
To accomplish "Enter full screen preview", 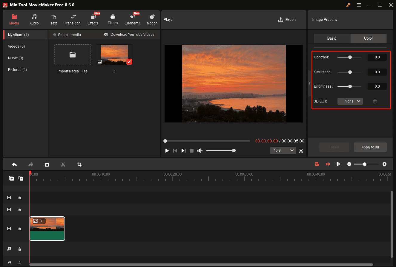I will tap(301, 151).
